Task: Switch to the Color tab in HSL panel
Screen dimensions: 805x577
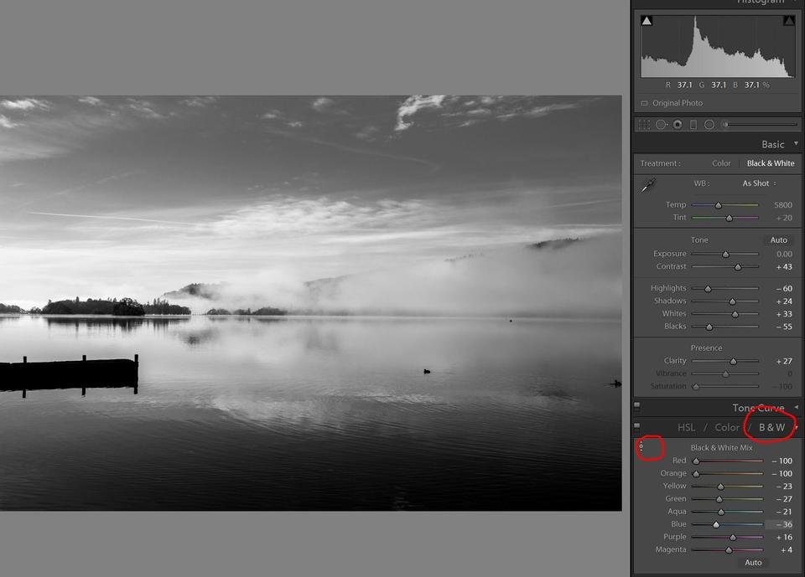Action: click(x=727, y=427)
